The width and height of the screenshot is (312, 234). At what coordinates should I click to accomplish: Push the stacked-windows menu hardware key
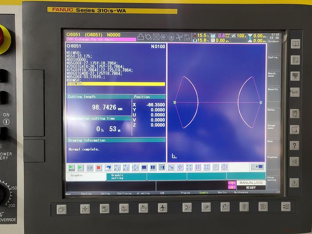[62, 209]
